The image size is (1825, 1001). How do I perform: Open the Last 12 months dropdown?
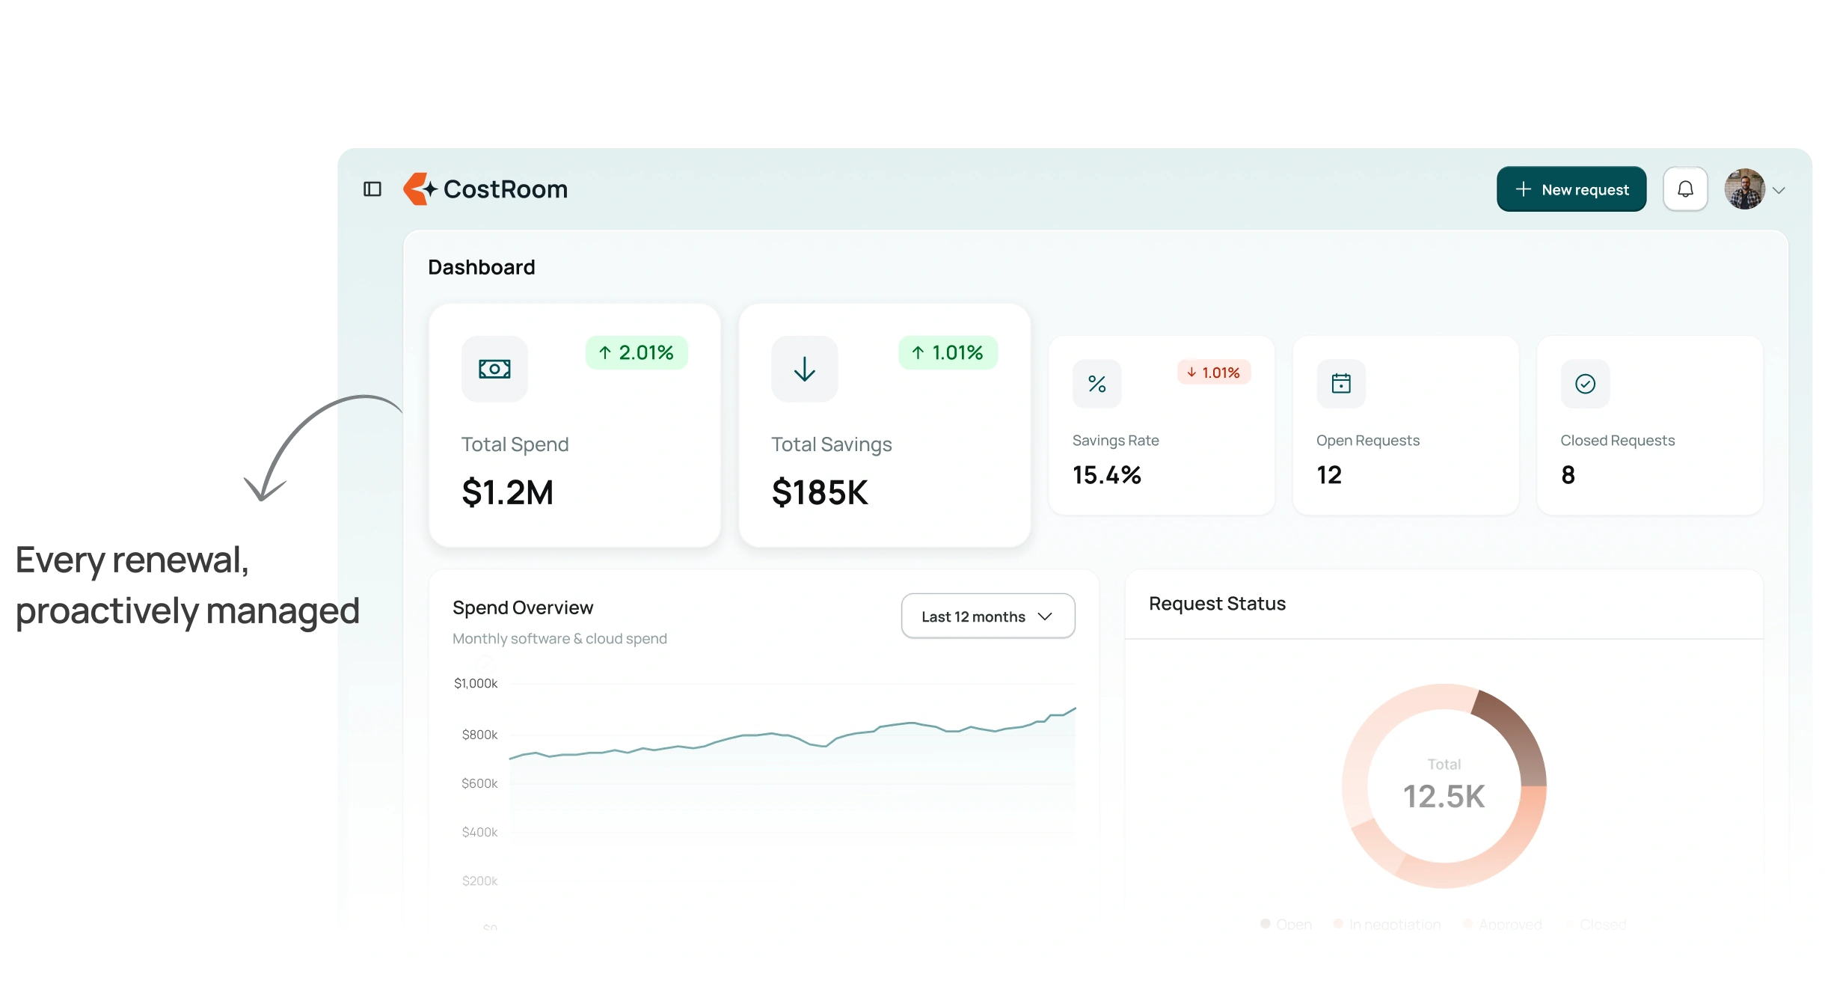[x=987, y=616]
